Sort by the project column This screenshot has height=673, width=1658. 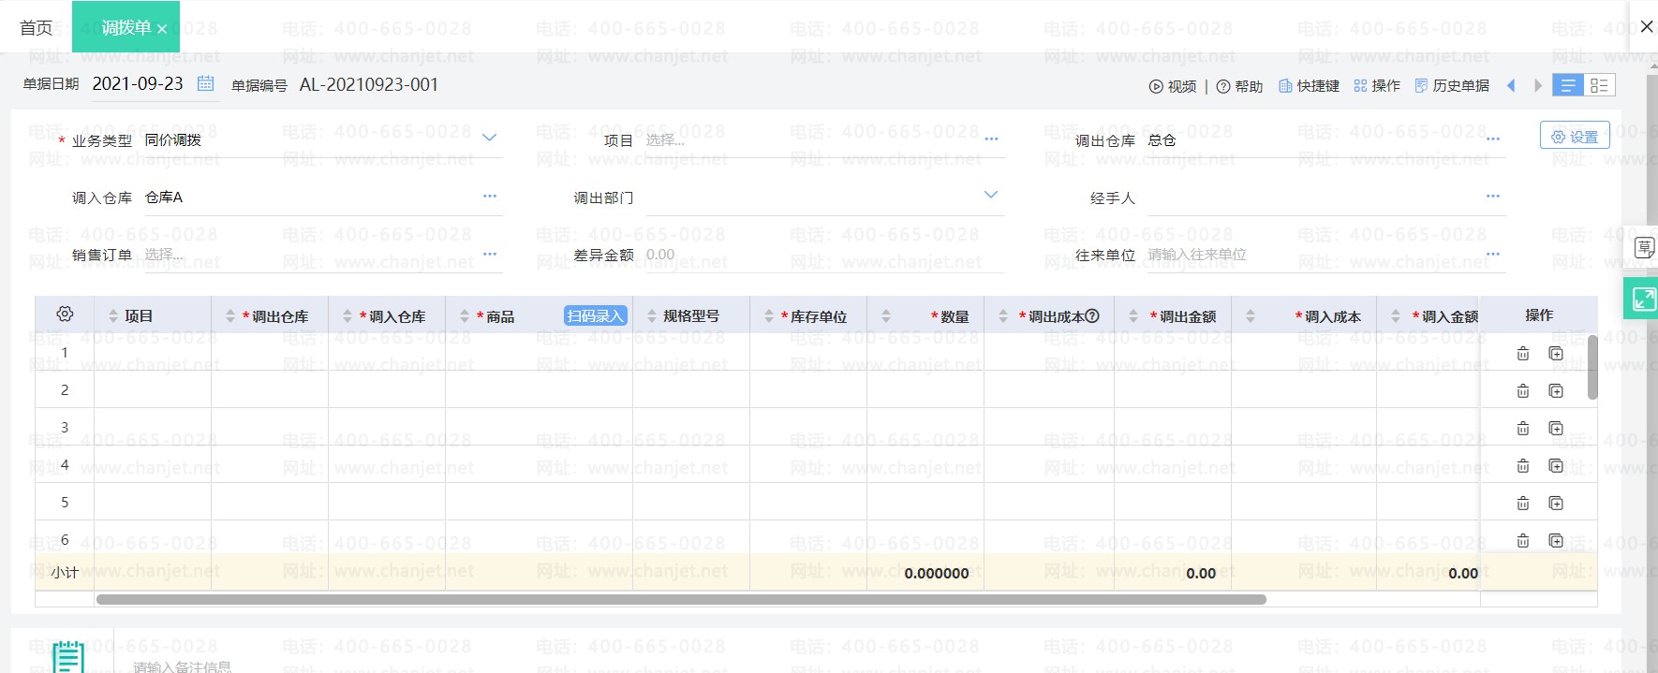click(x=113, y=316)
